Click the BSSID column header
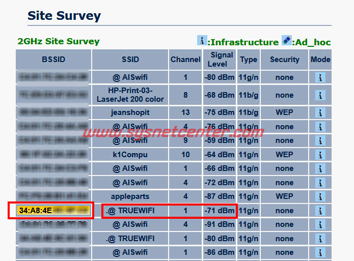Screen dimensions: 354x261 click(53, 60)
